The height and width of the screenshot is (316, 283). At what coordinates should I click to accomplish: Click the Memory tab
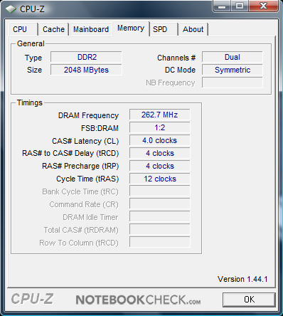click(131, 28)
